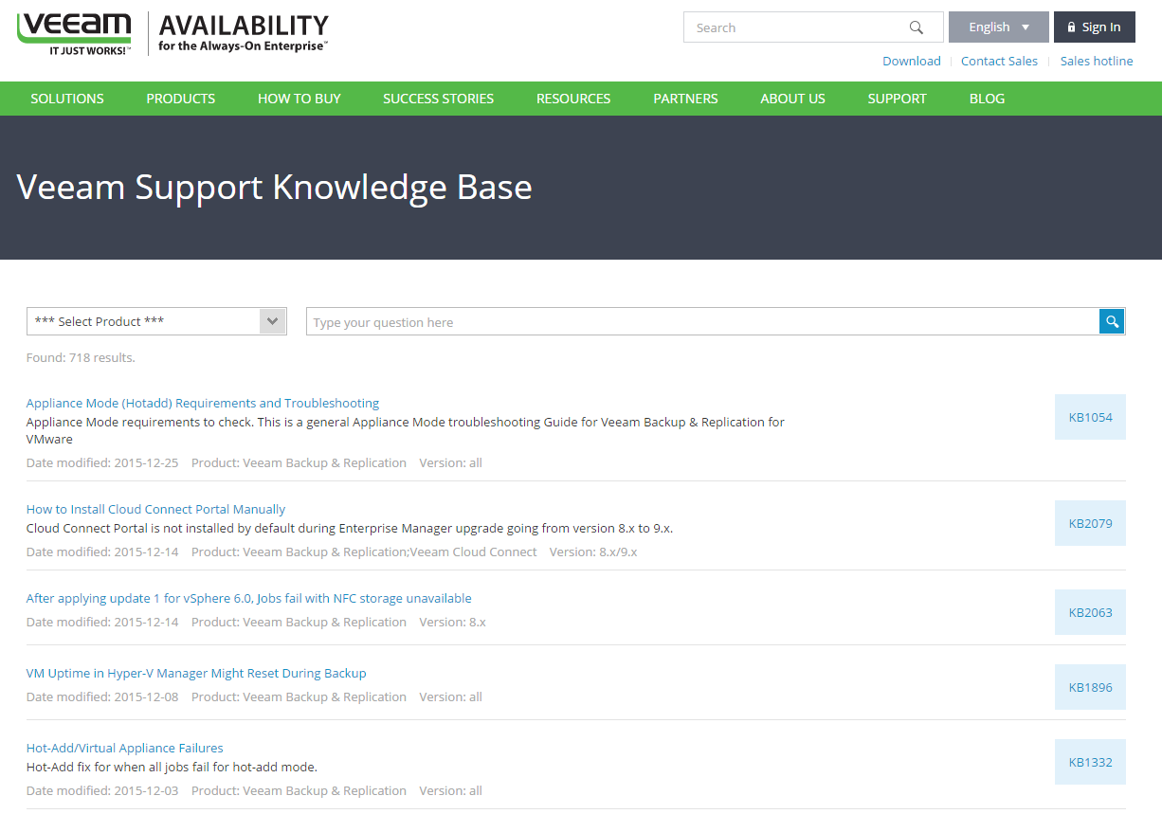Screen dimensions: 1162x814
Task: Open How to Install Cloud Connect Portal Manually
Action: (155, 509)
